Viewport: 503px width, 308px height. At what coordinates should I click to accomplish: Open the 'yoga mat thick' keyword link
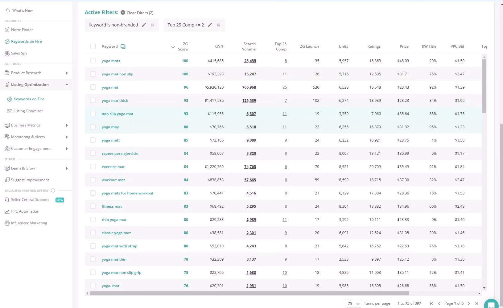coord(115,101)
